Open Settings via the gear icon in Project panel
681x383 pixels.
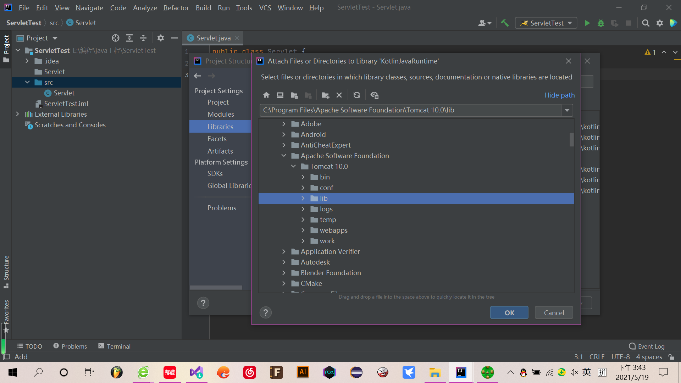[x=161, y=38]
